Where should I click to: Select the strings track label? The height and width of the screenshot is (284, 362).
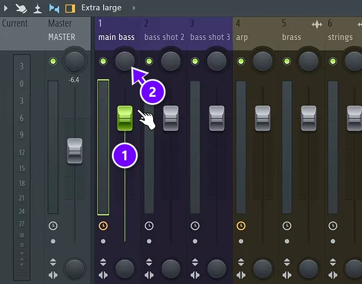click(340, 37)
